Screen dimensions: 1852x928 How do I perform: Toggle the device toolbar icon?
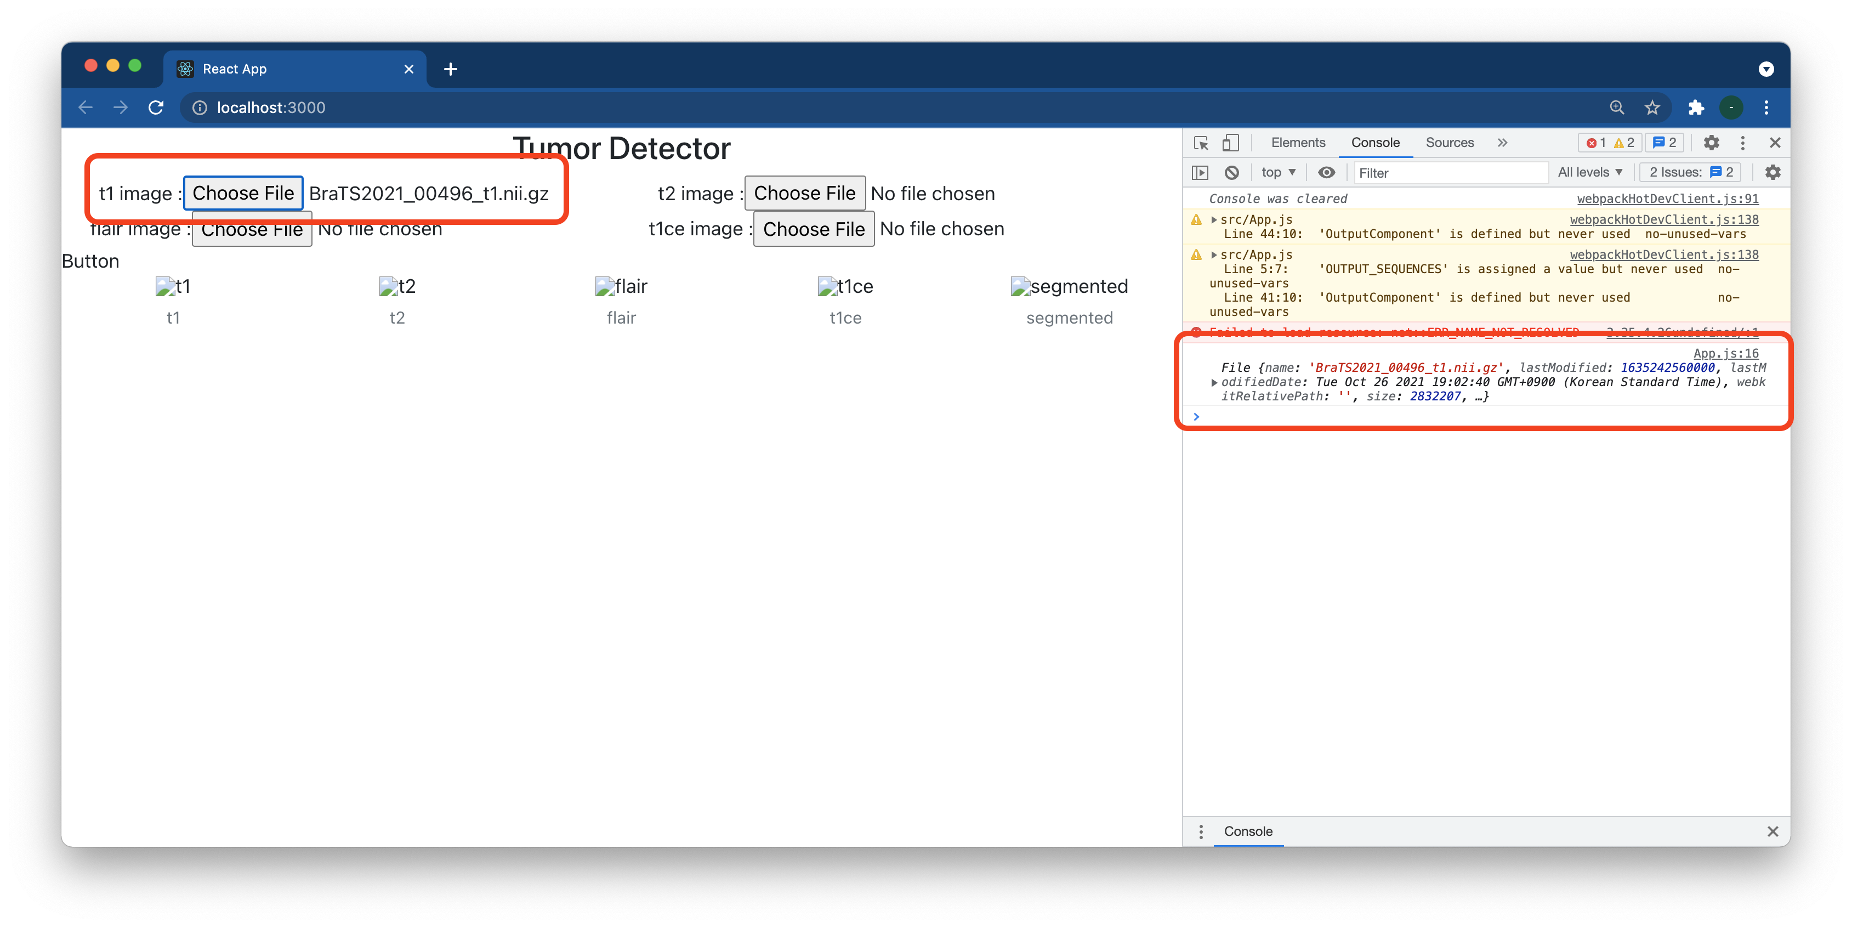[x=1230, y=143]
